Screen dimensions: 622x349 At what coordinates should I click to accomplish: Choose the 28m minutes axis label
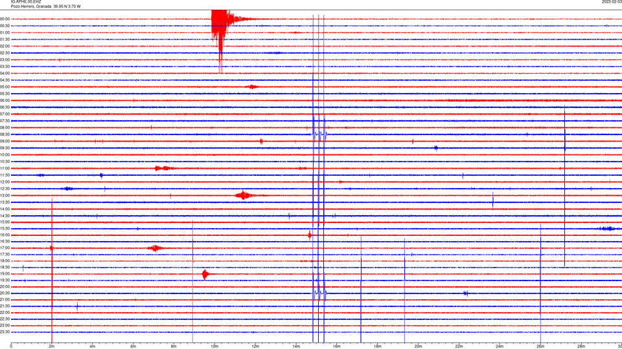coord(581,346)
